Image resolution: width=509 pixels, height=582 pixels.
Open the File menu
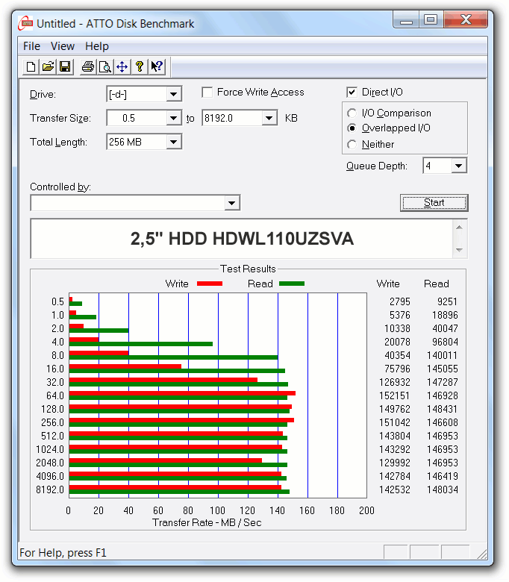point(31,46)
